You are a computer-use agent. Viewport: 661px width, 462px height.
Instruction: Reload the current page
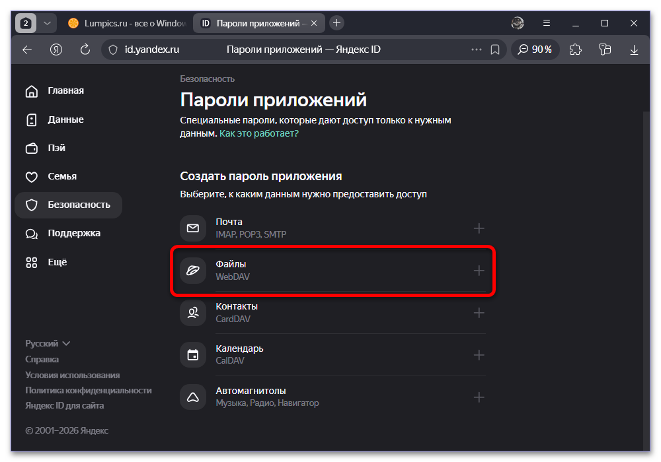[x=85, y=49]
